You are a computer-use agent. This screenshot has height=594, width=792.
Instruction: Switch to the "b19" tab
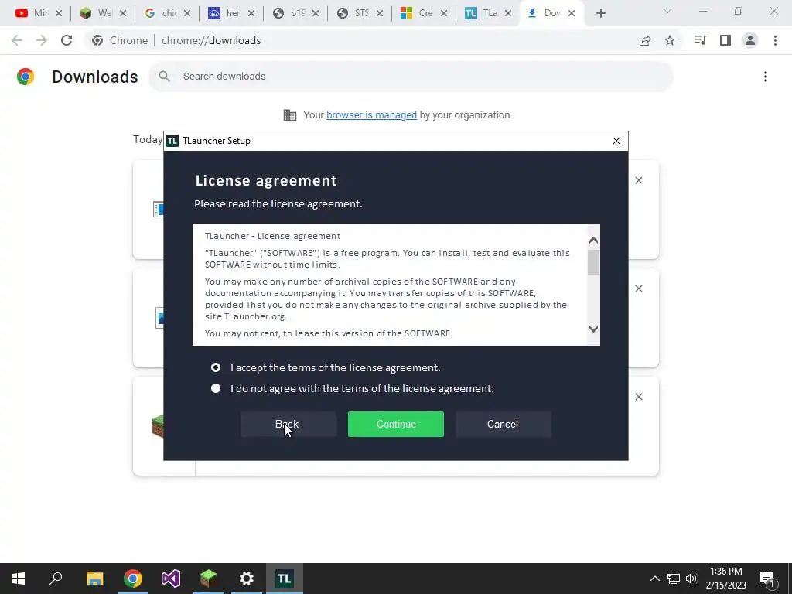(x=289, y=13)
